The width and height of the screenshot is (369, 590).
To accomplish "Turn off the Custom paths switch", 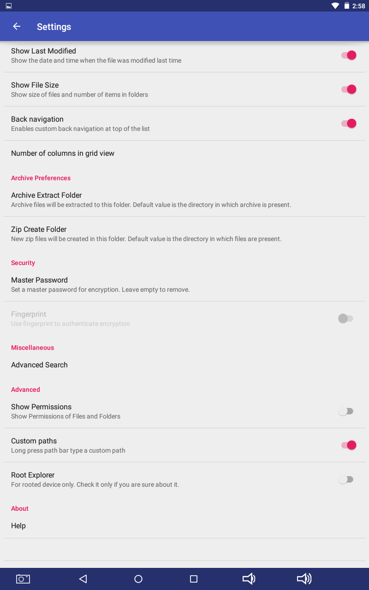I will (x=348, y=445).
